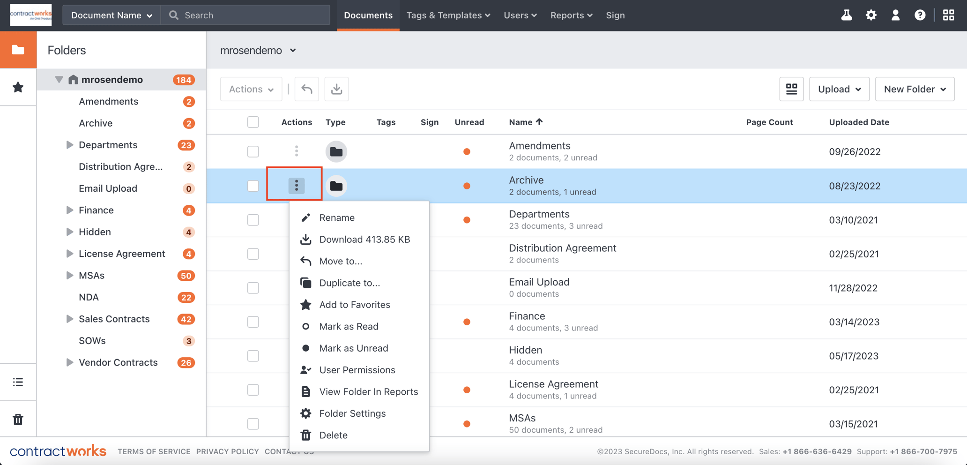Image resolution: width=967 pixels, height=465 pixels.
Task: Open the New Folder button
Action: coord(914,89)
